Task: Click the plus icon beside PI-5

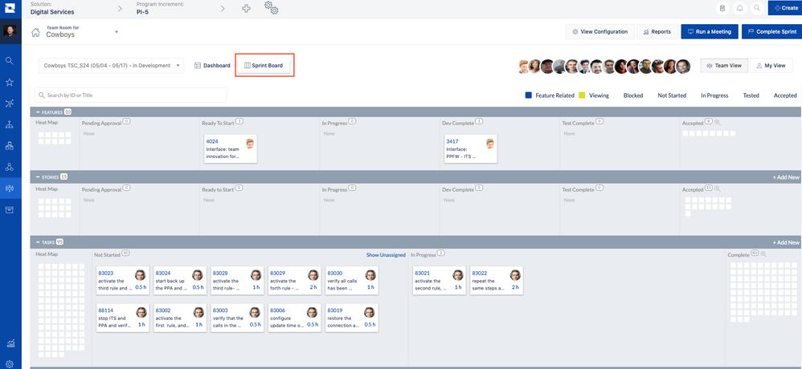Action: click(x=247, y=8)
